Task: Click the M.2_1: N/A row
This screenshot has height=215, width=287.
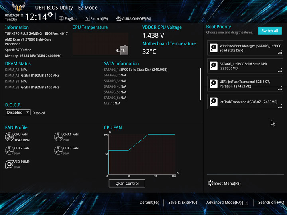Action: (112, 103)
